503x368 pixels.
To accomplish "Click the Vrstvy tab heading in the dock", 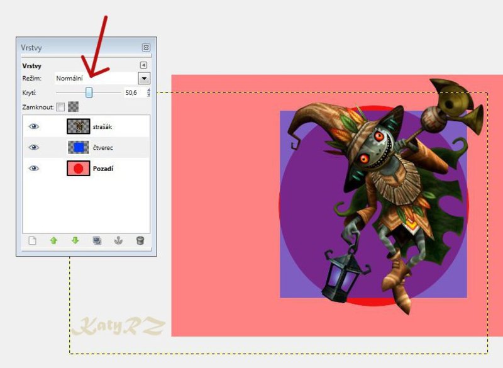I will pyautogui.click(x=32, y=66).
